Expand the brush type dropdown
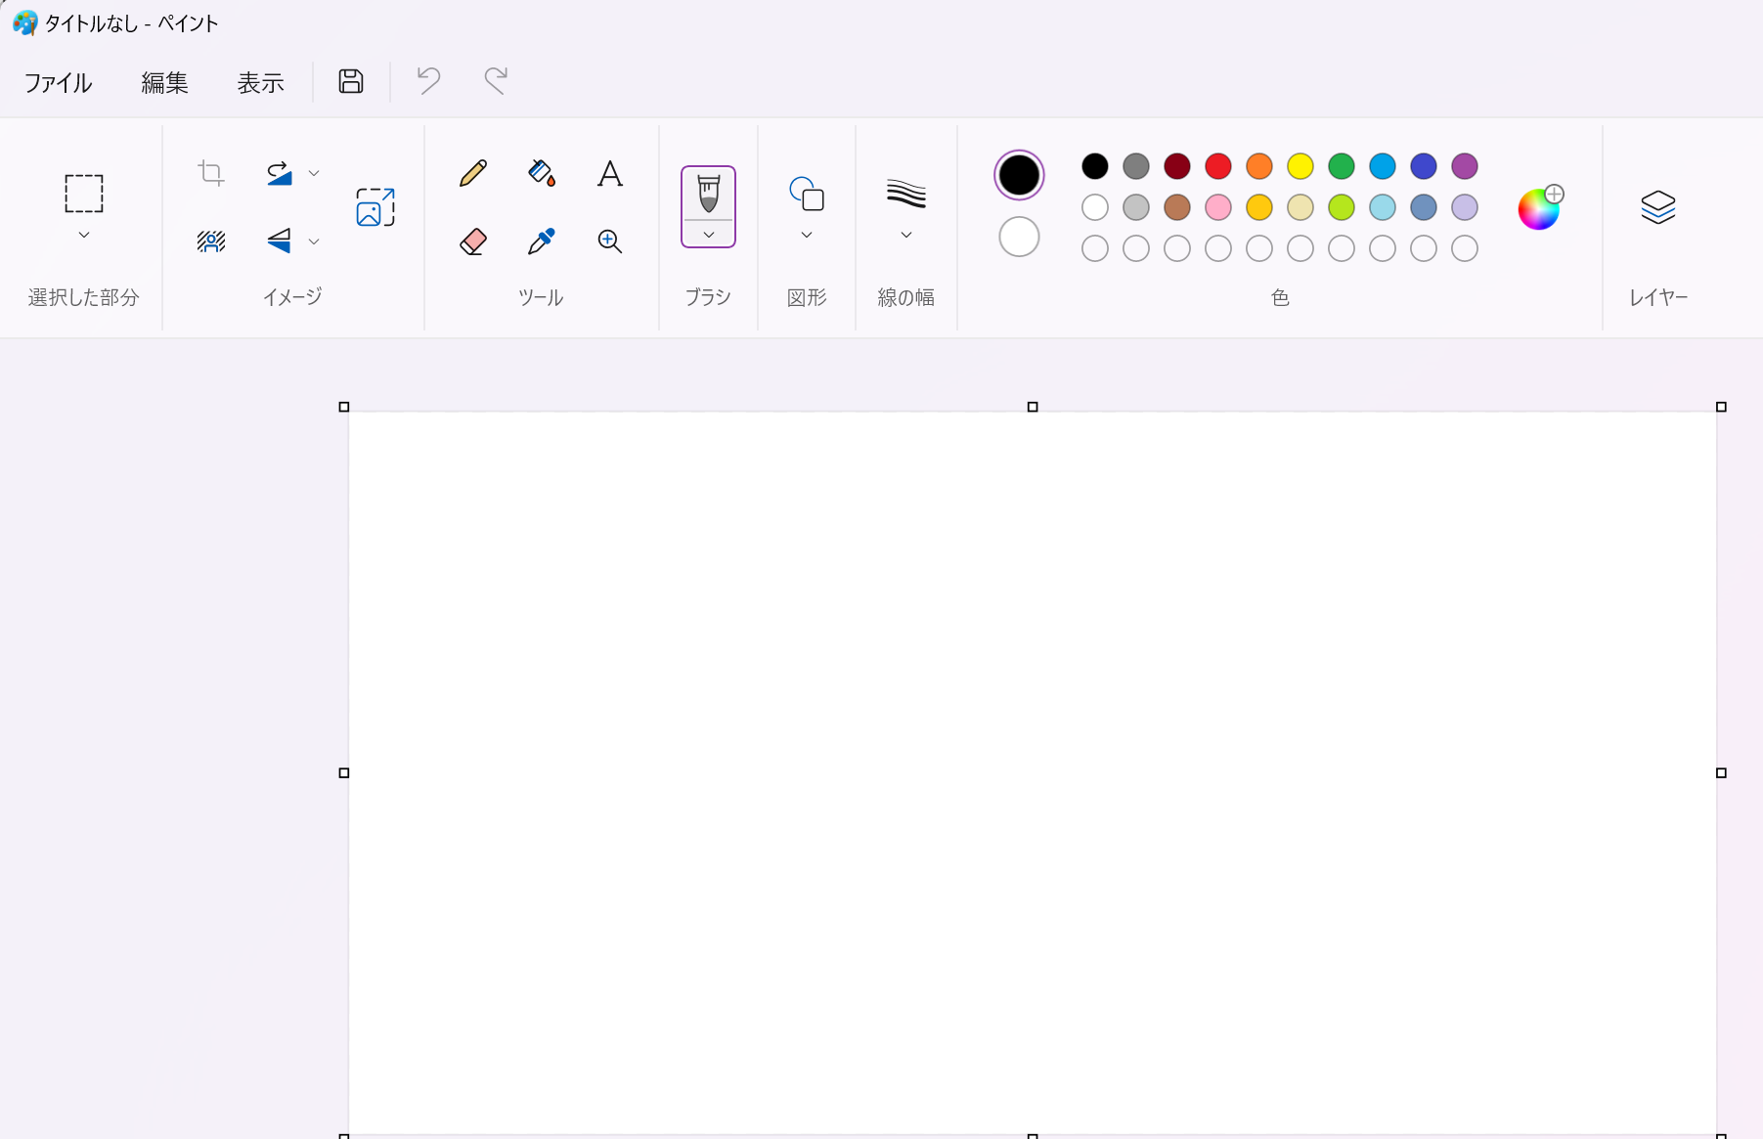The image size is (1763, 1139). (709, 236)
